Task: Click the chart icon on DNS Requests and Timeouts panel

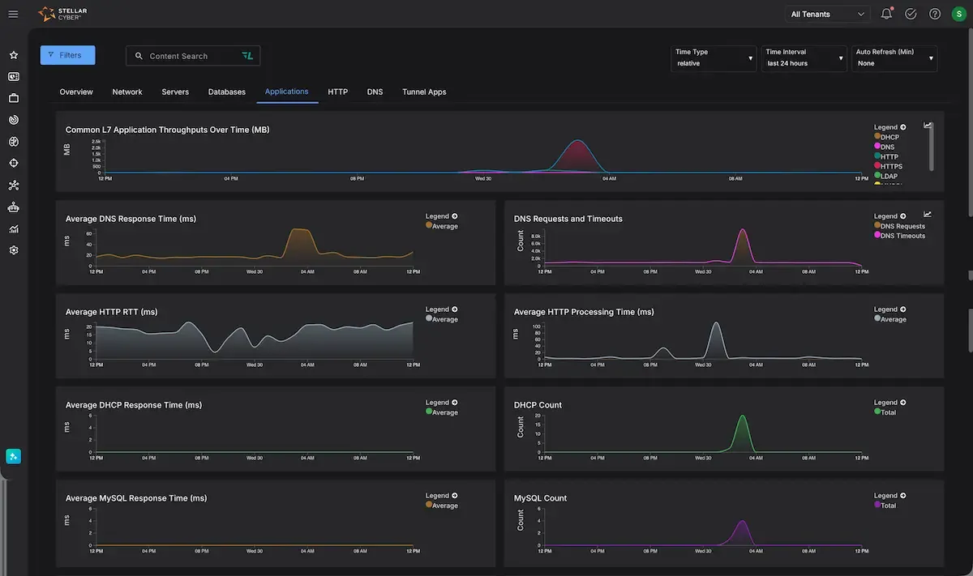Action: coord(928,215)
